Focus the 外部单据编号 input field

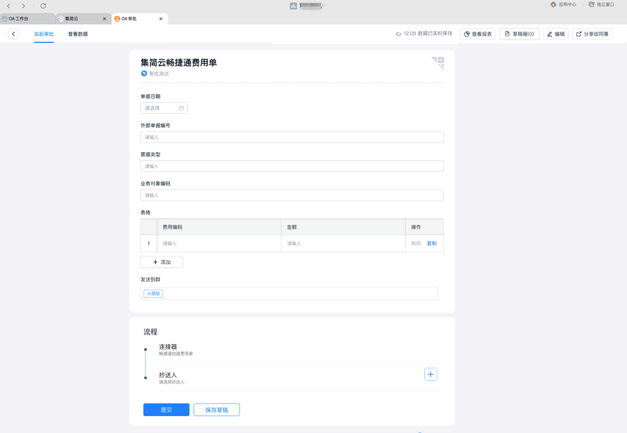(292, 137)
